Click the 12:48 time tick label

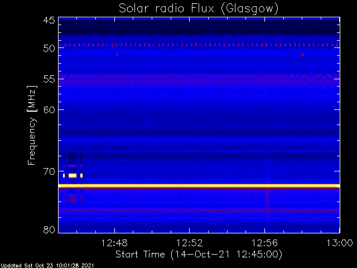[114, 243]
